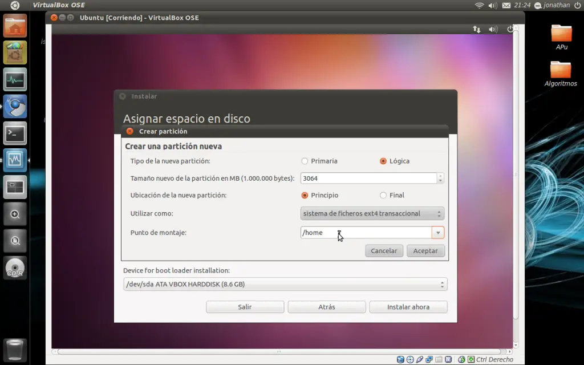The width and height of the screenshot is (584, 365).
Task: Launch Ubuntu Software Center from the launcher
Action: (x=15, y=52)
